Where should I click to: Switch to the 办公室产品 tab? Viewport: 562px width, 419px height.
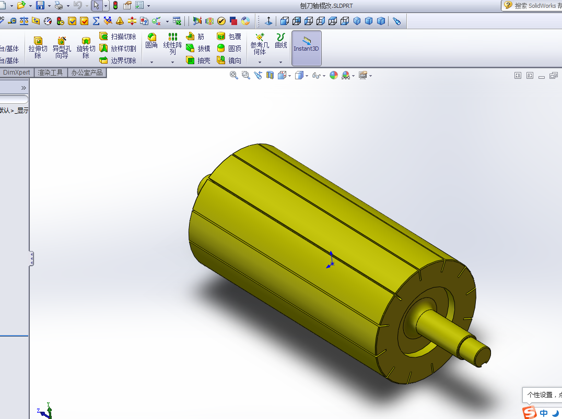(x=87, y=73)
